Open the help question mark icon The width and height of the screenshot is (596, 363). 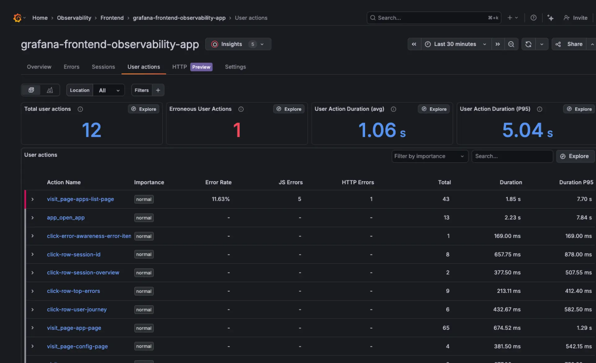533,18
